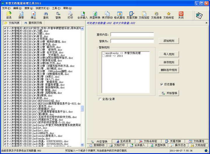The image size is (210, 154).
Task: Switch to the 复制移动 bottom tab
Action: pos(97,145)
